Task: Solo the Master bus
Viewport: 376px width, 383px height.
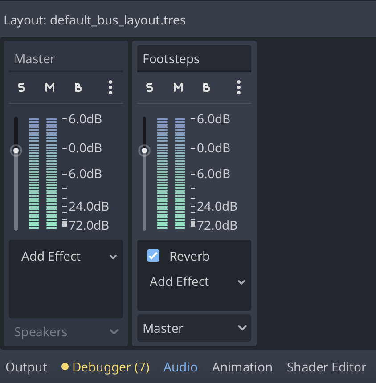Action: click(21, 87)
